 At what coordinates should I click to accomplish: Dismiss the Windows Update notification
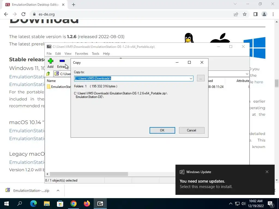coord(267,172)
